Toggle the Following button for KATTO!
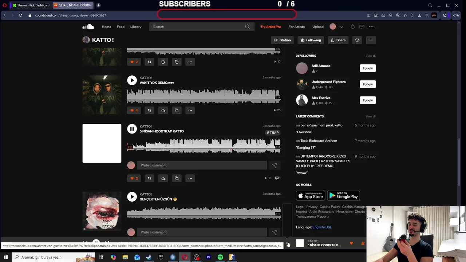This screenshot has width=466, height=262. 311,40
